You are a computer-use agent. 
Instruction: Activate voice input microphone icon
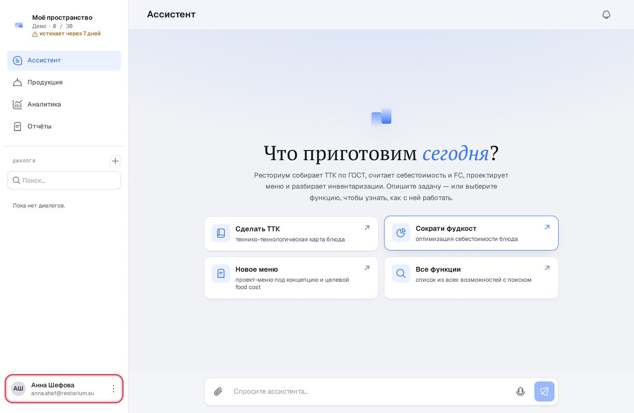[x=520, y=391]
